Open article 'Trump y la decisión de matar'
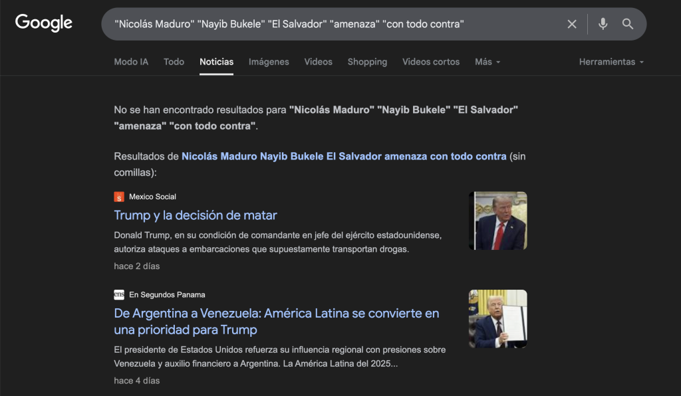 pos(196,215)
